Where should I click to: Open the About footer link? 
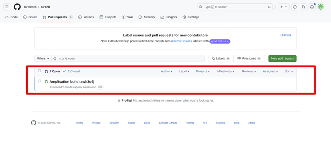[252, 123]
